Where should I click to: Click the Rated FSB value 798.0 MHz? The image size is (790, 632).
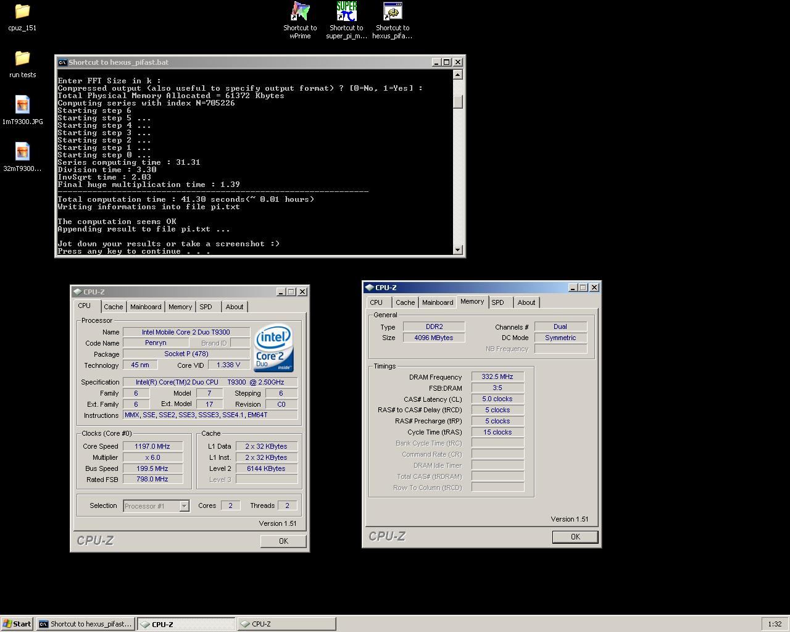[152, 480]
